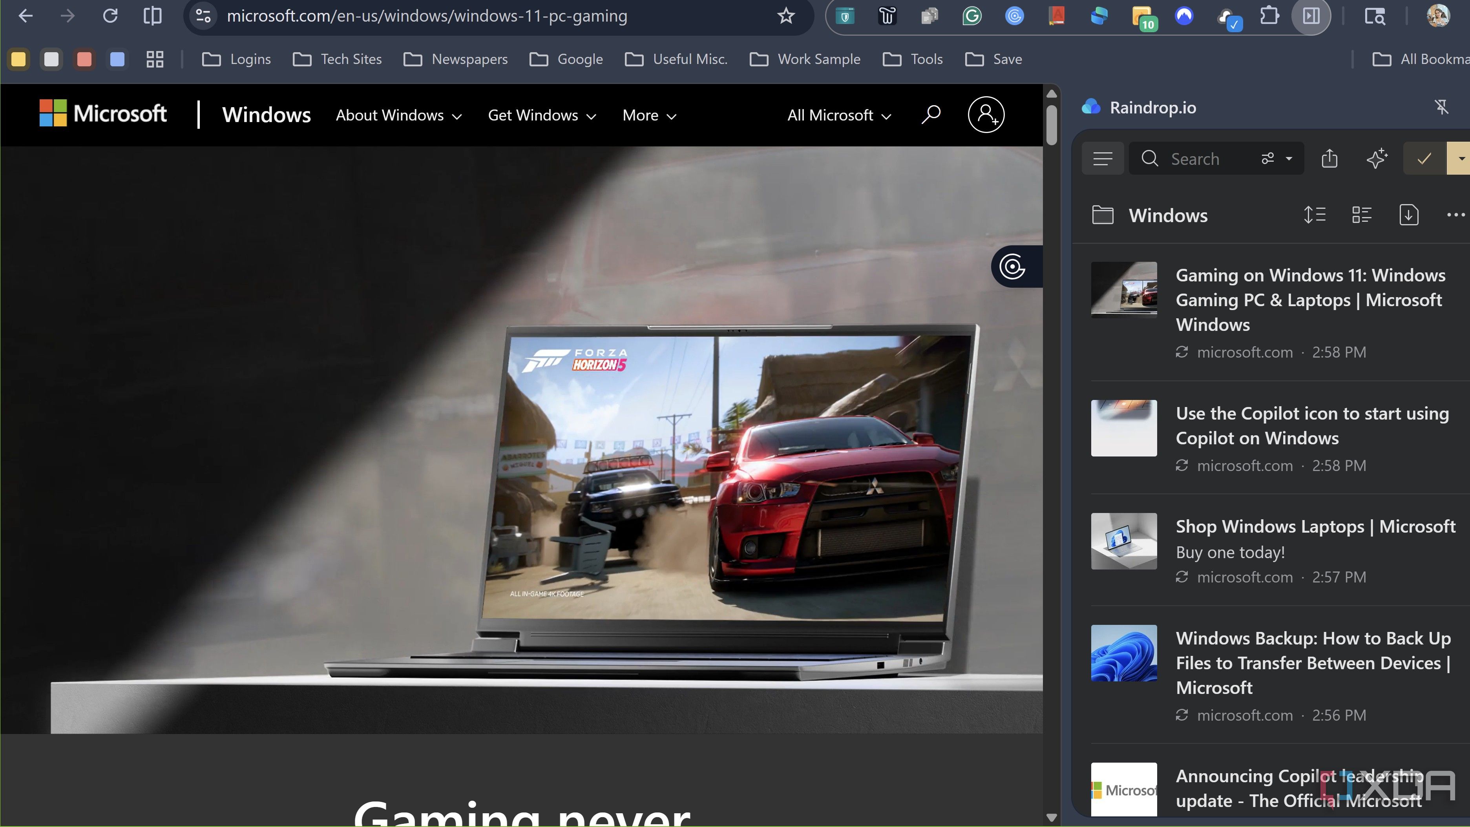The image size is (1470, 827).
Task: Open the Newspapers bookmark folder
Action: (455, 59)
